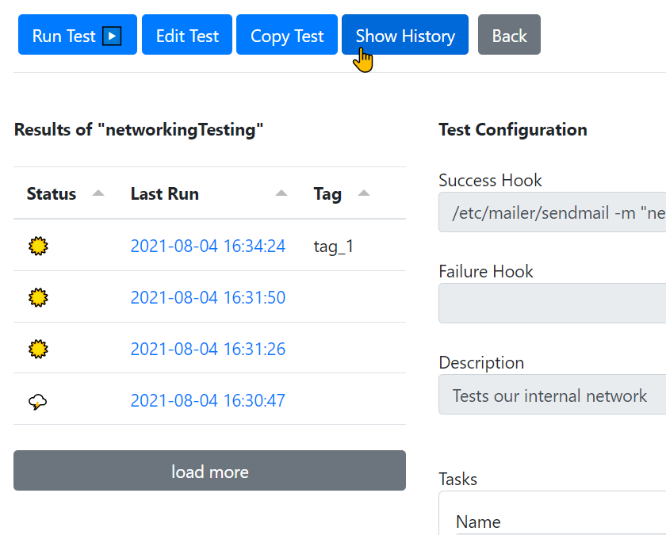Open the Edit Test page
The height and width of the screenshot is (535, 666).
[x=187, y=36]
